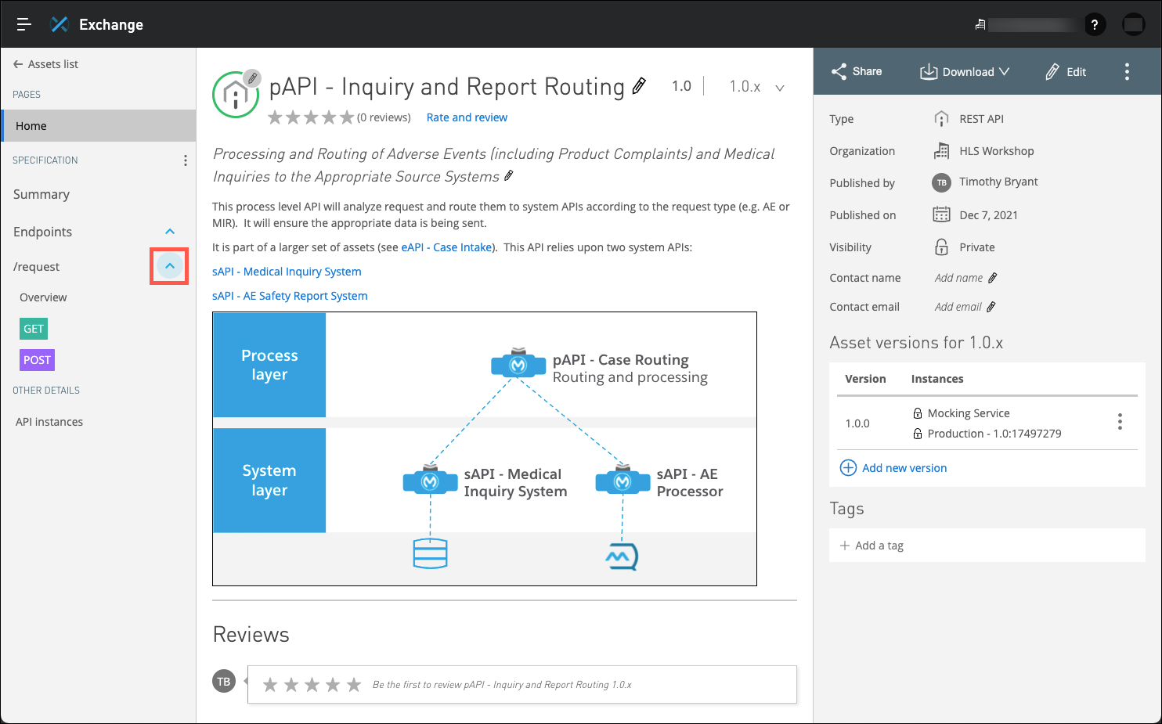
Task: Select version 1.0.0 row text
Action: coord(857,423)
